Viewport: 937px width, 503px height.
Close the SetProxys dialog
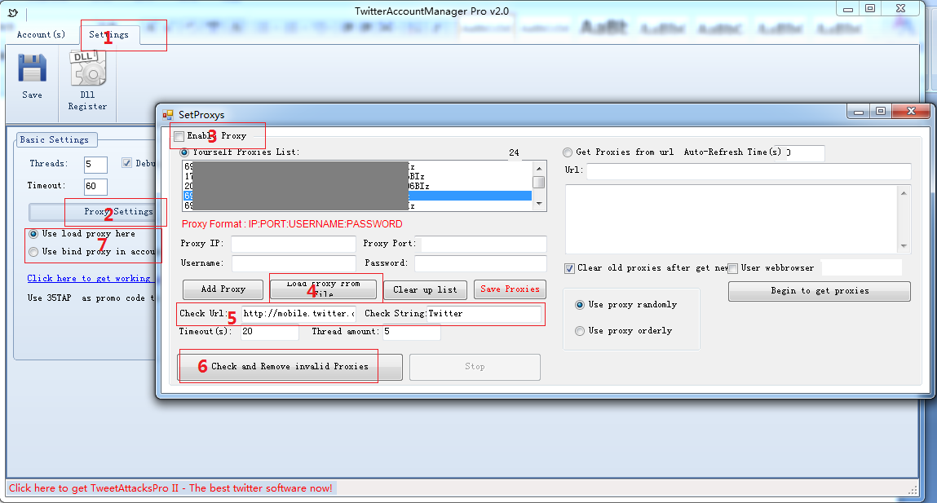[x=911, y=111]
